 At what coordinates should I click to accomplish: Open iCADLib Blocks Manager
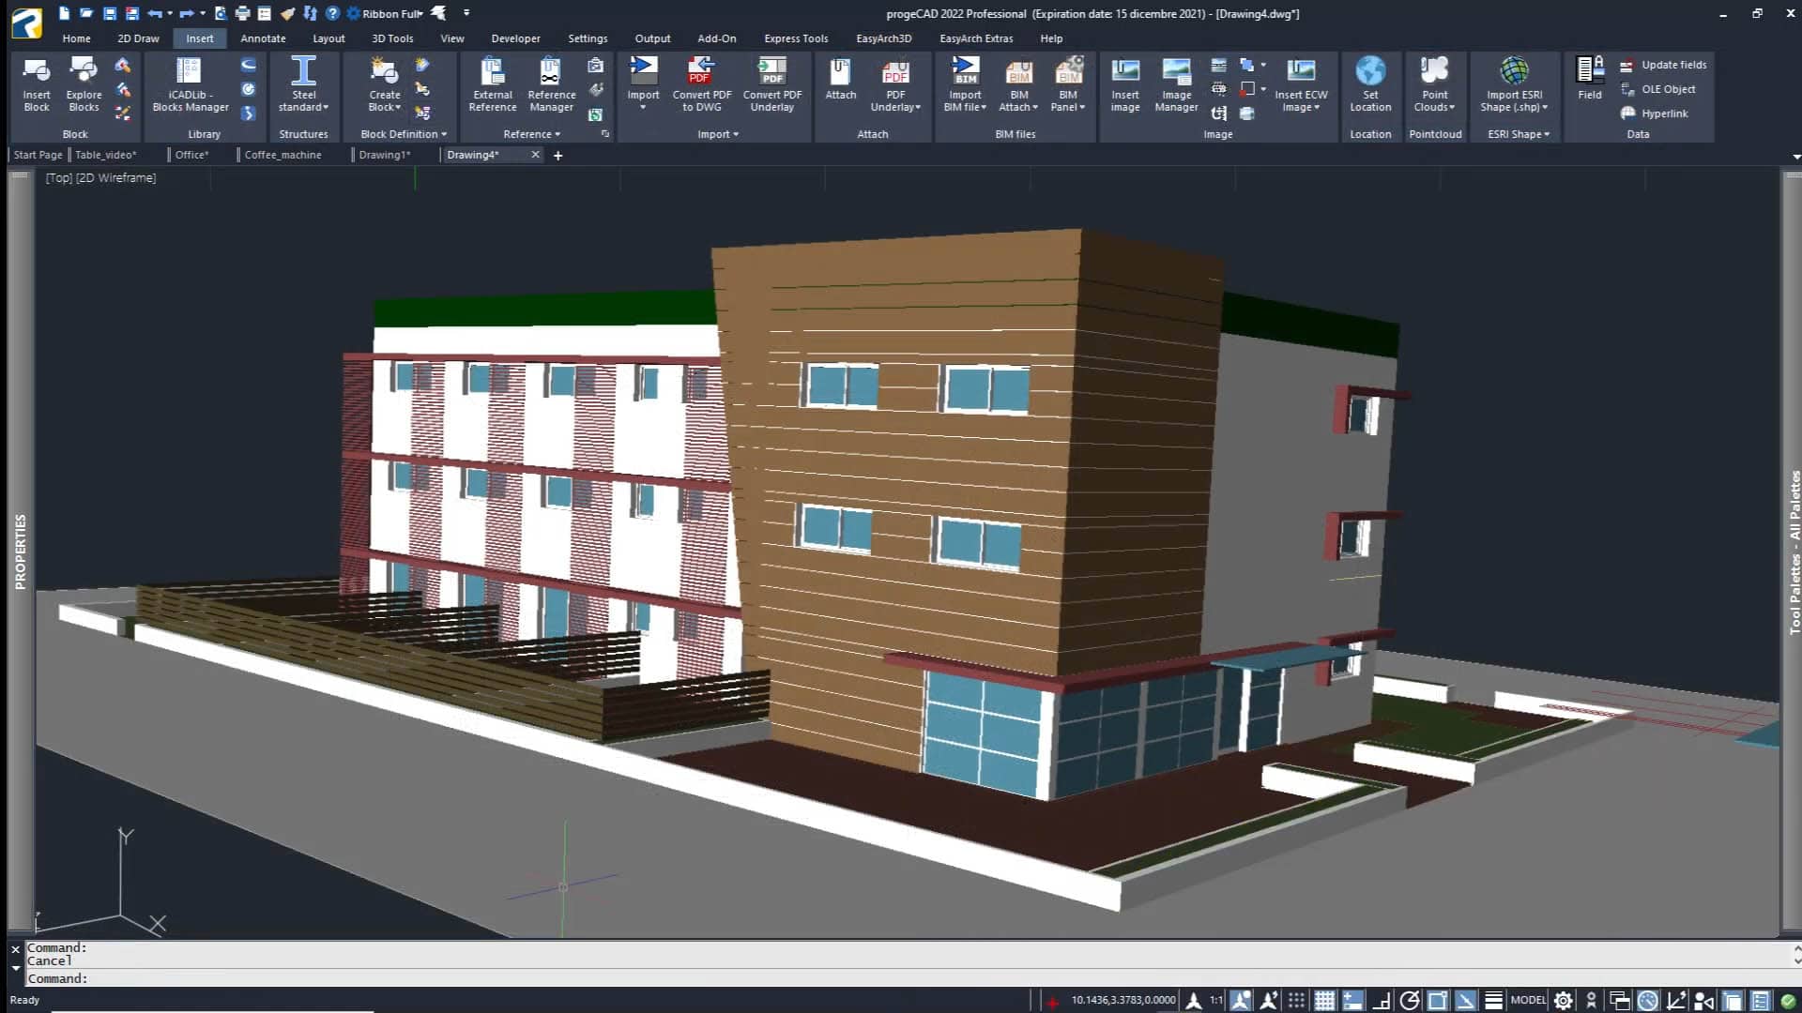[191, 84]
